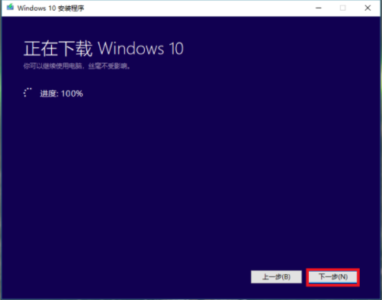This screenshot has height=300, width=382.
Task: Minimize the Windows 10 安装程序 window
Action: tap(319, 8)
